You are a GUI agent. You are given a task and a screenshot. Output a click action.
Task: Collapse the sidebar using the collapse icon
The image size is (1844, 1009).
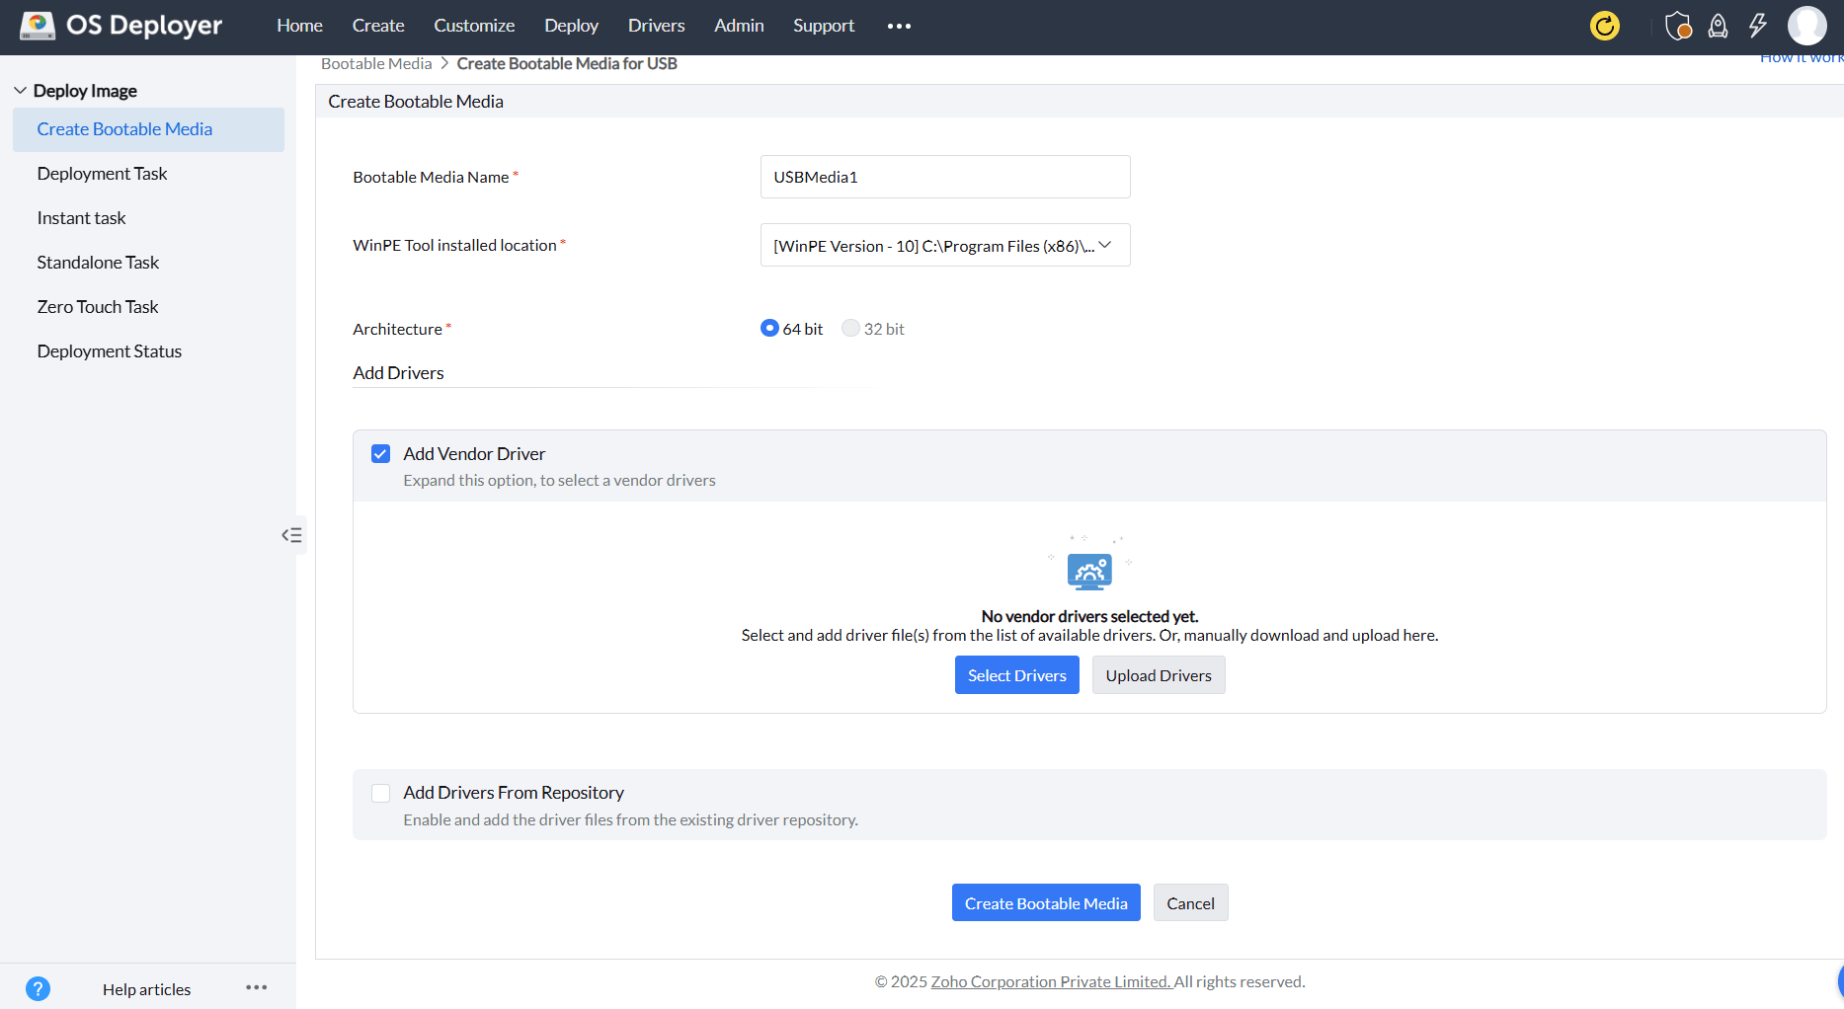tap(291, 534)
